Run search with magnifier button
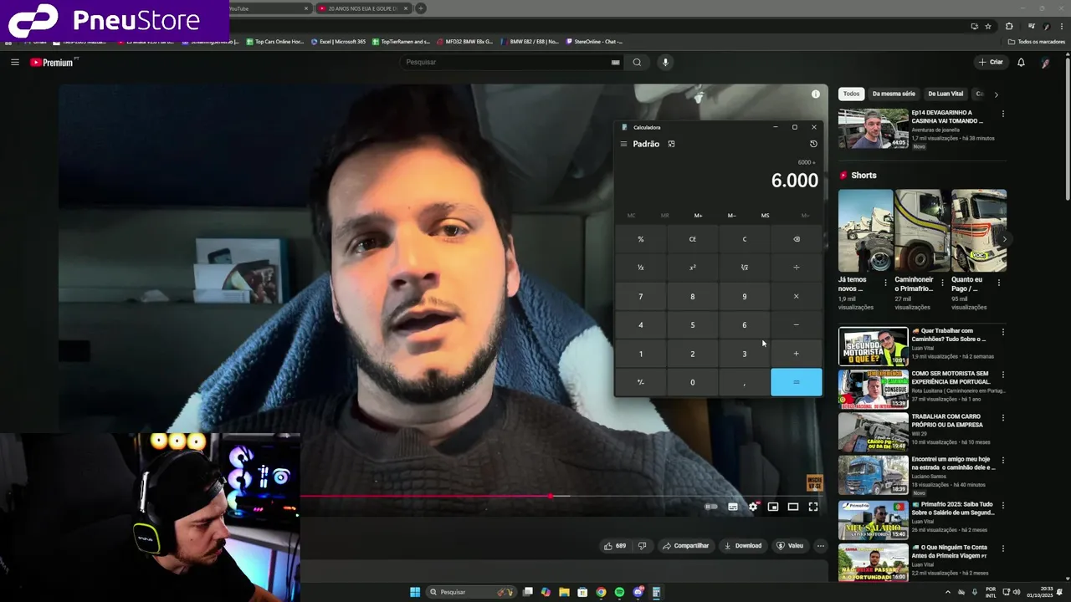This screenshot has height=602, width=1071. [x=637, y=62]
